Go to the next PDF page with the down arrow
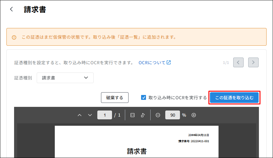The width and height of the screenshot is (273, 158). point(90,115)
